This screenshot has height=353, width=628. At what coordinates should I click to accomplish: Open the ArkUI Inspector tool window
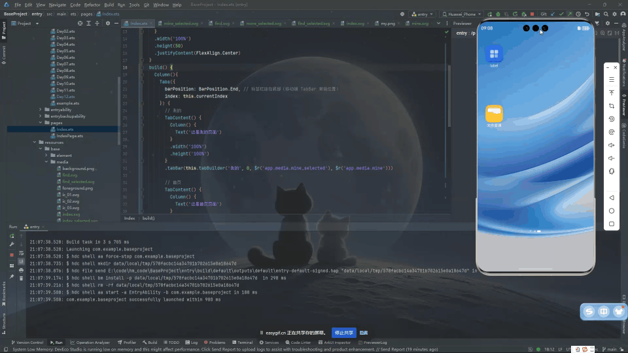(x=334, y=343)
